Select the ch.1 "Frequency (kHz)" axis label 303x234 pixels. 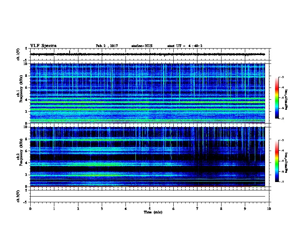21,89
